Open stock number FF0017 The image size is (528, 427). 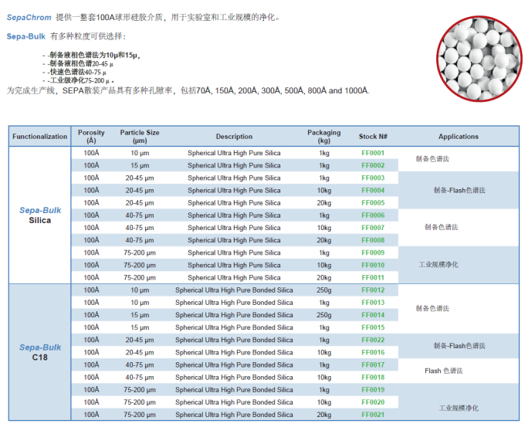pyautogui.click(x=373, y=364)
